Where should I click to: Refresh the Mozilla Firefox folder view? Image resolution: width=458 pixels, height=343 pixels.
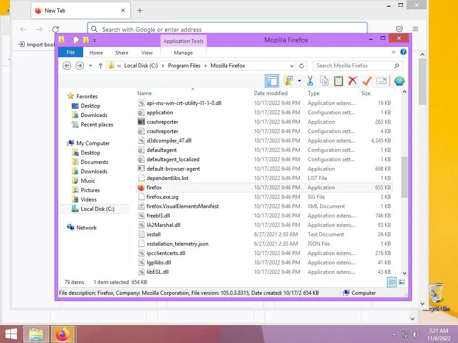coord(301,66)
